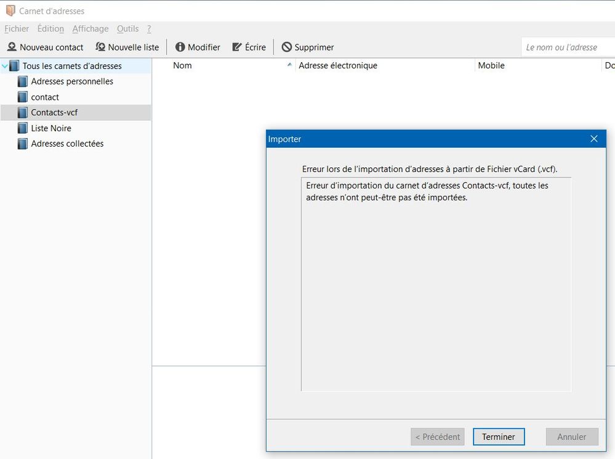Viewport: 615px width, 459px height.
Task: Select the contact address book entry
Action: (45, 97)
